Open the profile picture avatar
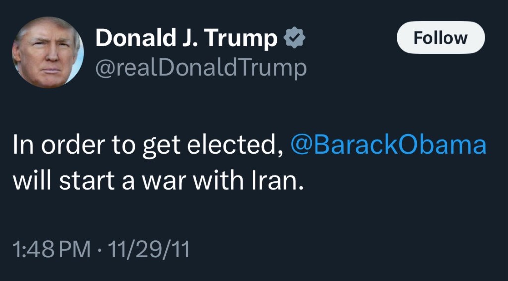The image size is (508, 281). pos(48,53)
